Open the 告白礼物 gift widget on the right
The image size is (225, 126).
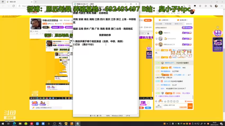pyautogui.click(x=218, y=33)
